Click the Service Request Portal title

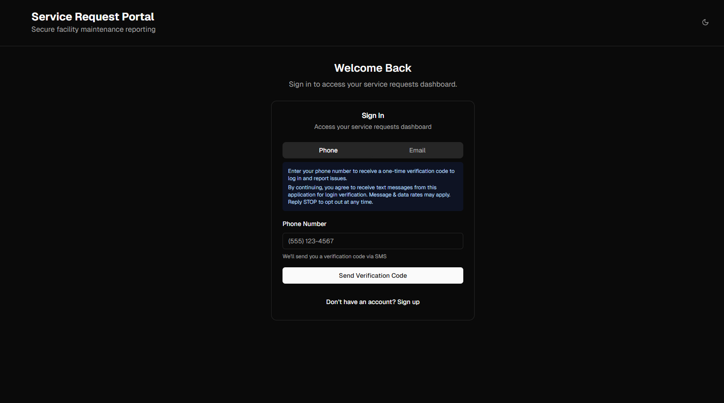(93, 17)
